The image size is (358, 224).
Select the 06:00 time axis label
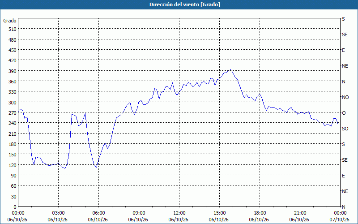98,213
